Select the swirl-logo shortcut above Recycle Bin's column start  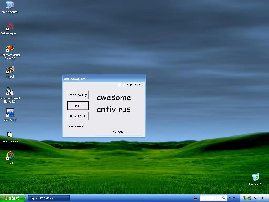(x=10, y=158)
